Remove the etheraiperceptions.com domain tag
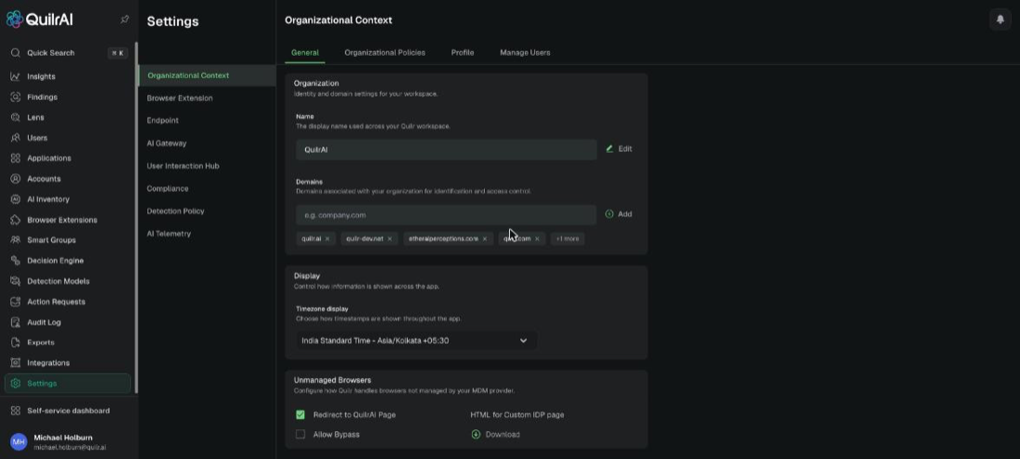Screen dimensions: 1020x459 pos(485,238)
